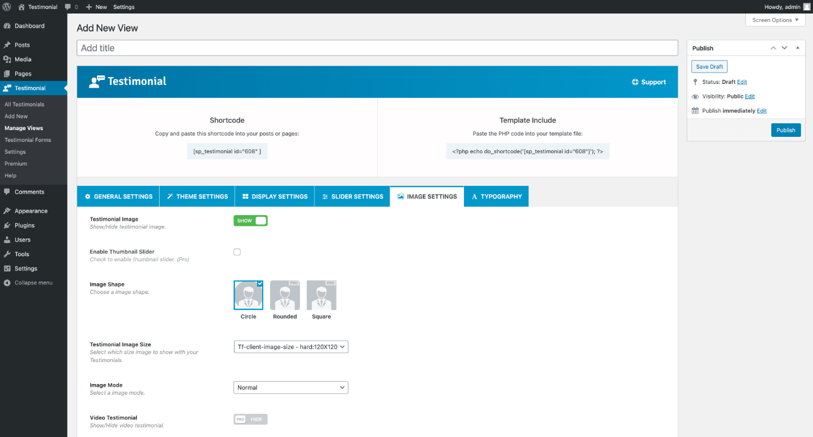Open All Testimonials submenu item
The height and width of the screenshot is (437, 813).
(x=24, y=105)
